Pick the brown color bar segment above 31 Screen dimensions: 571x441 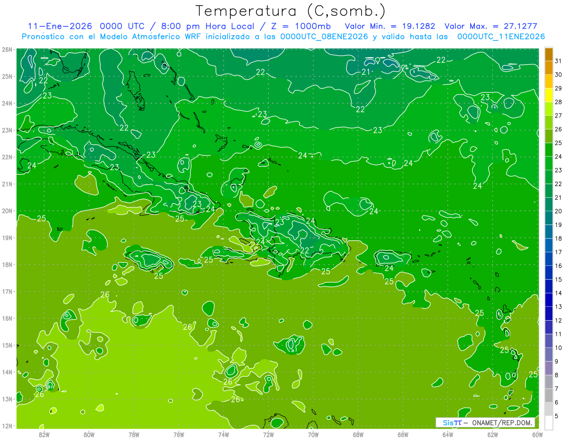click(549, 54)
